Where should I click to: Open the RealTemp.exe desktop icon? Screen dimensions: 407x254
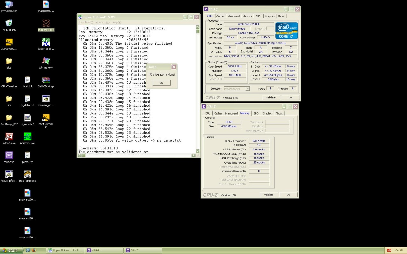pyautogui.click(x=27, y=175)
